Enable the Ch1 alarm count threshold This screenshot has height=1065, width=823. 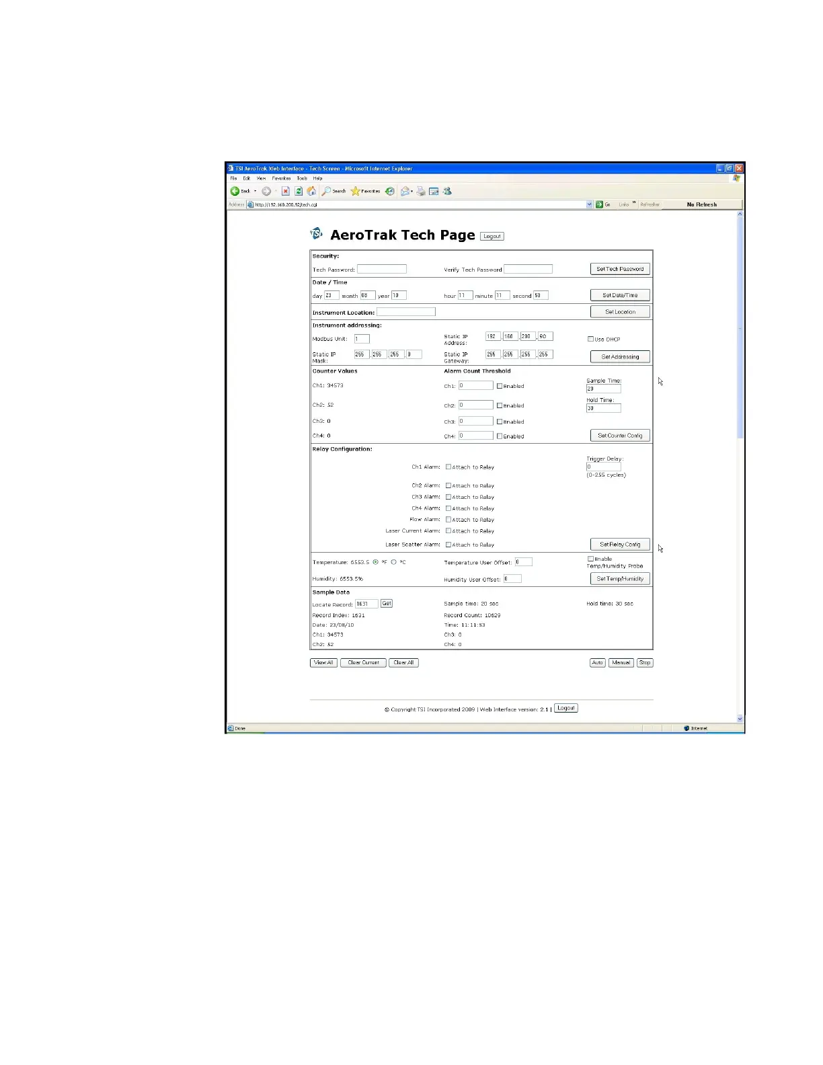click(x=500, y=386)
